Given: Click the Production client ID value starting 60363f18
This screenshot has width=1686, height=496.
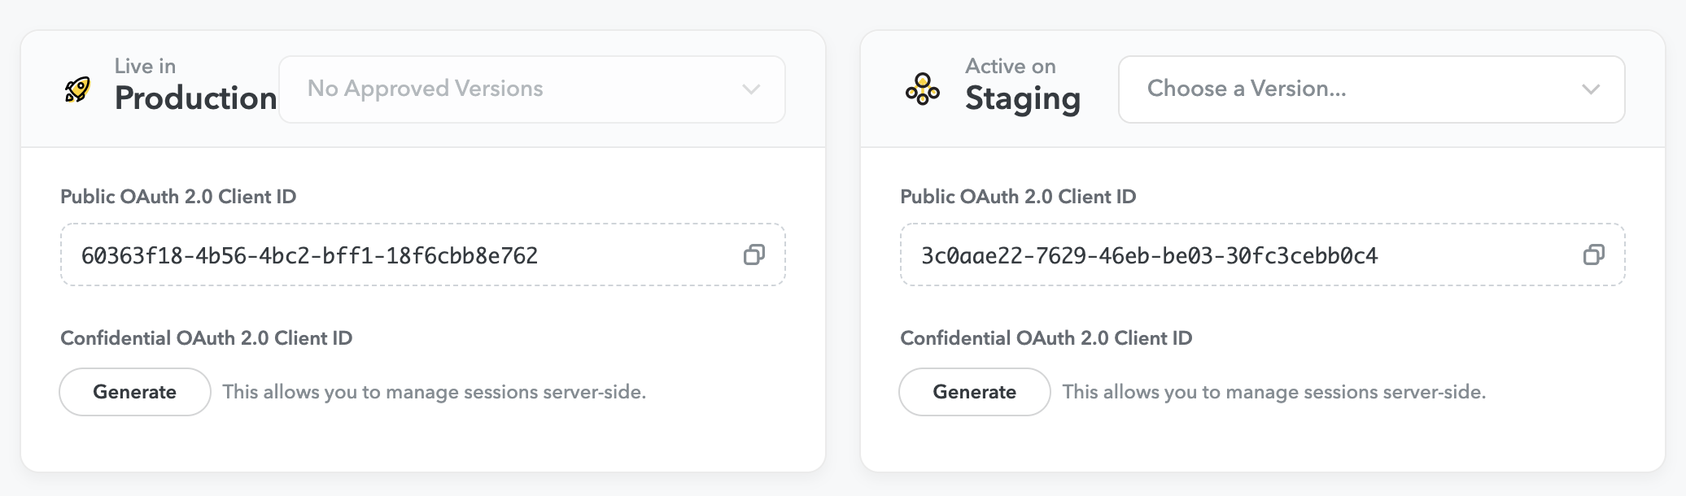Looking at the screenshot, I should point(309,256).
